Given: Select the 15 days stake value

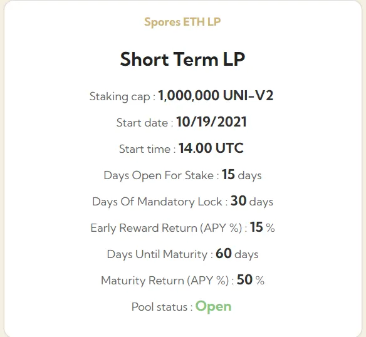Looking at the screenshot, I should [x=241, y=175].
